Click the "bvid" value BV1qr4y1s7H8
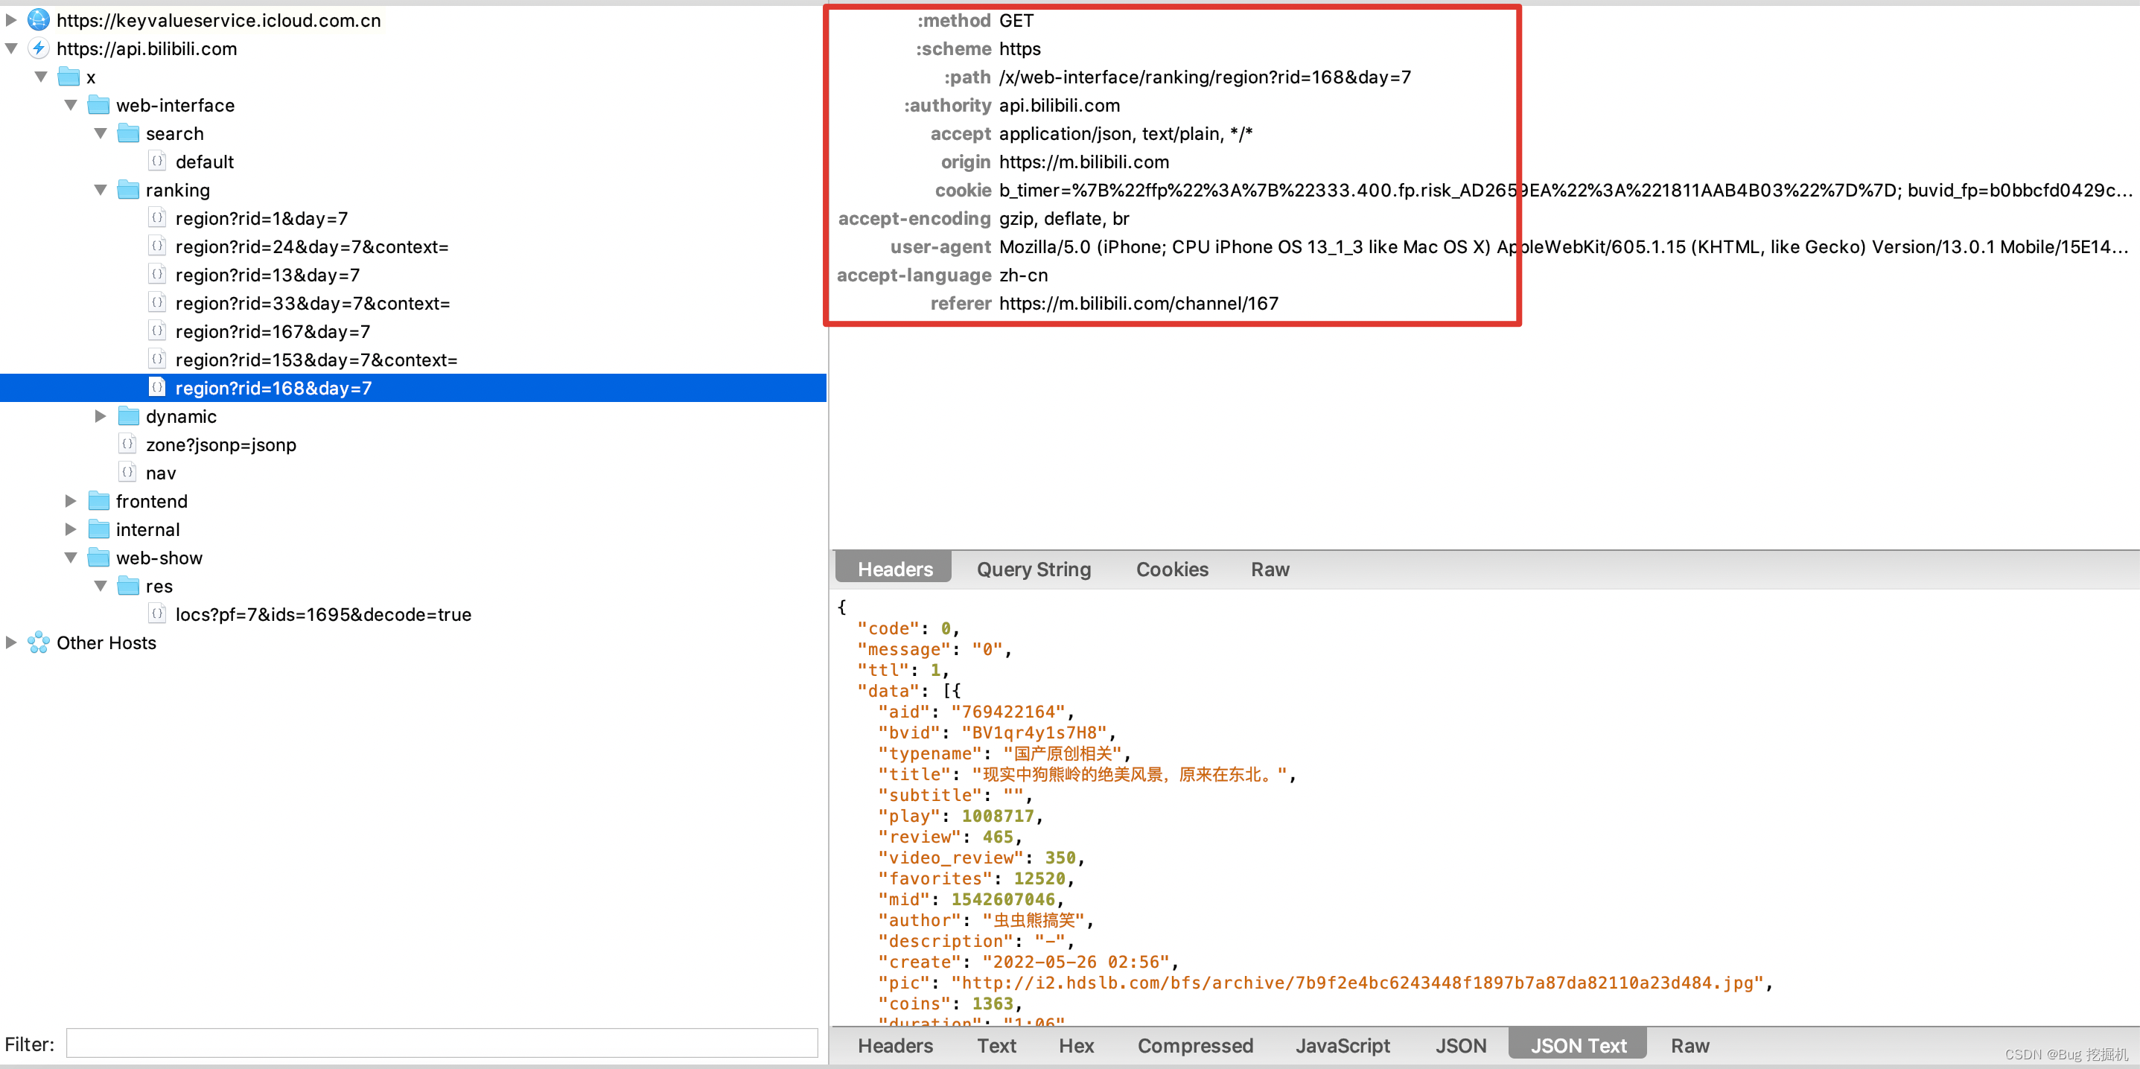The image size is (2140, 1069). (x=1034, y=733)
